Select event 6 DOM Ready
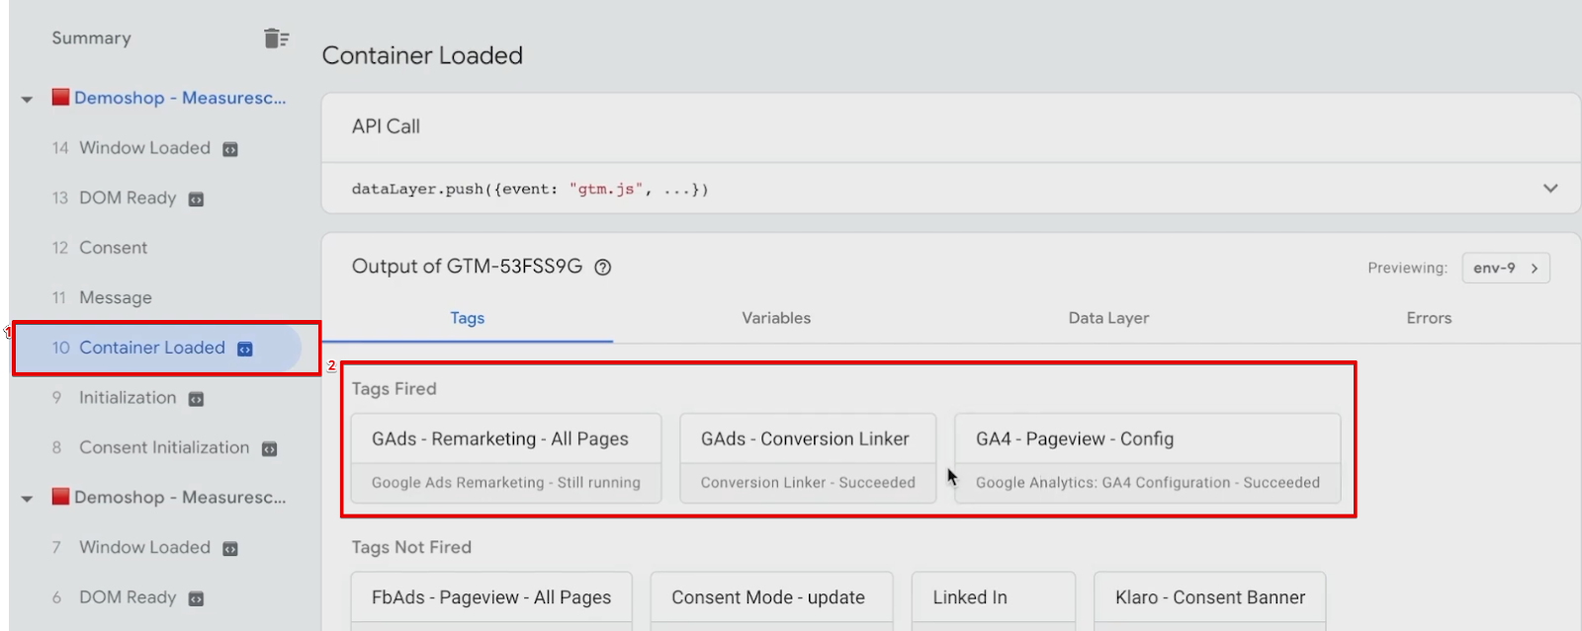The image size is (1582, 631). pyautogui.click(x=128, y=597)
